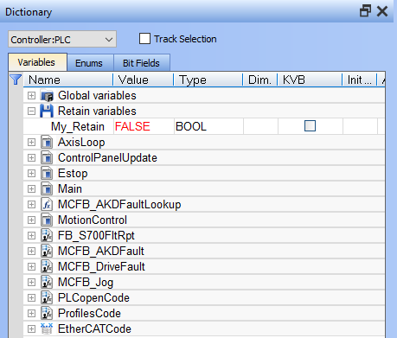397x338 pixels.
Task: Select the Retain variables row label
Action: click(97, 111)
